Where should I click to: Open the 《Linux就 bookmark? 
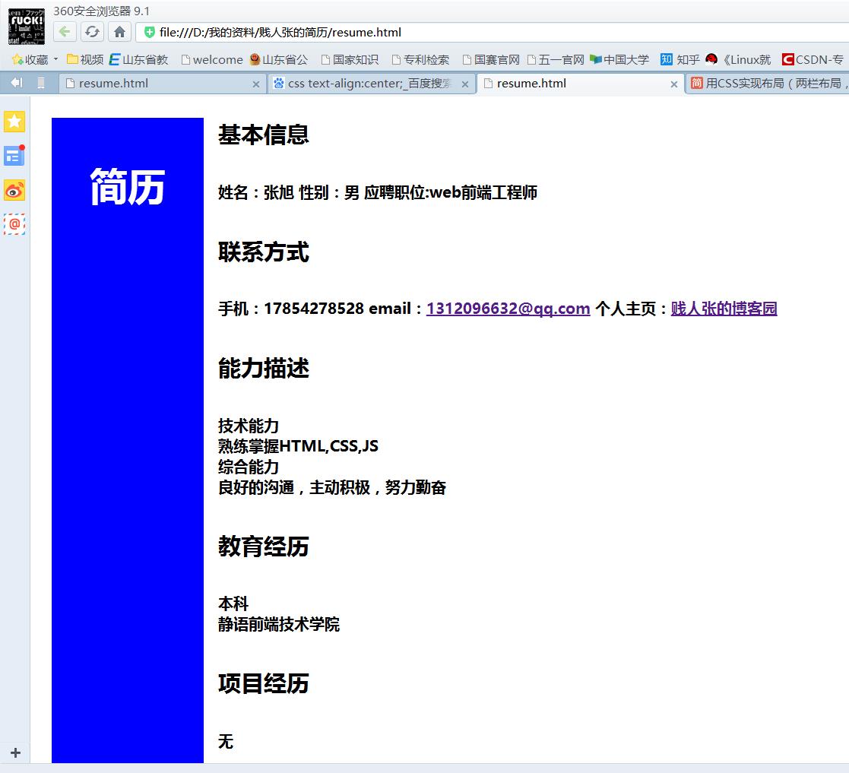[739, 59]
